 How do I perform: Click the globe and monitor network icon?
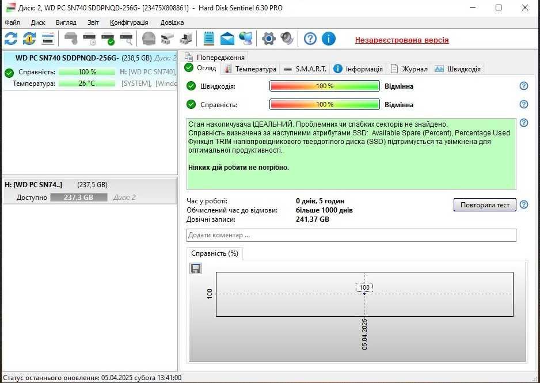pyautogui.click(x=246, y=39)
